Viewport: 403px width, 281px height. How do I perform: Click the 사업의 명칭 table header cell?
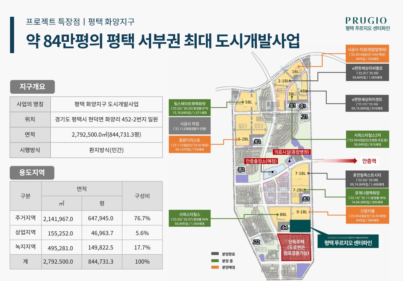[30, 104]
